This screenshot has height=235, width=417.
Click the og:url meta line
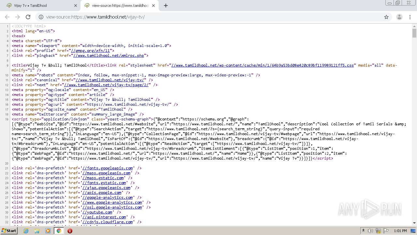[95, 104]
